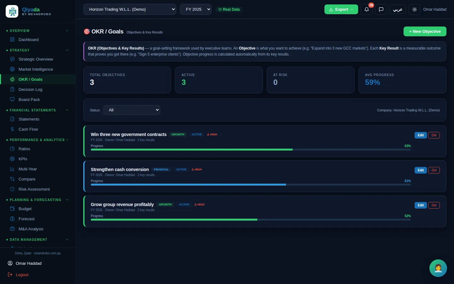This screenshot has height=284, width=454.
Task: Collapse the Data Management section chevron
Action: point(67,240)
